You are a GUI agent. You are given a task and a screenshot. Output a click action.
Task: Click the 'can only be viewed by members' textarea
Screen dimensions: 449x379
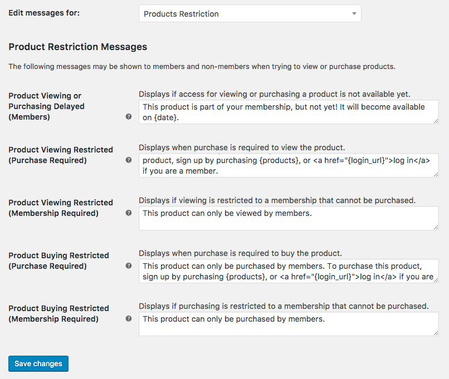pyautogui.click(x=289, y=218)
